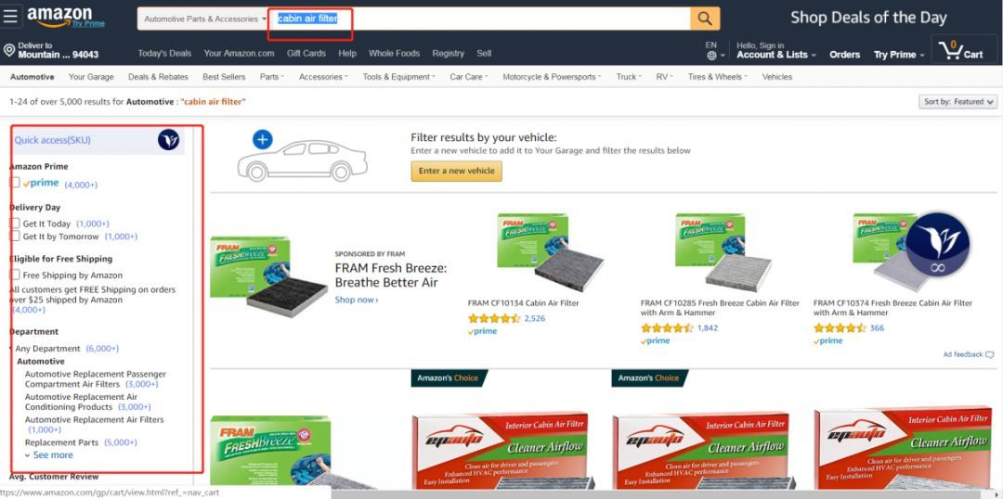Tick the Get It Today checkbox
The image size is (1003, 499).
click(15, 224)
